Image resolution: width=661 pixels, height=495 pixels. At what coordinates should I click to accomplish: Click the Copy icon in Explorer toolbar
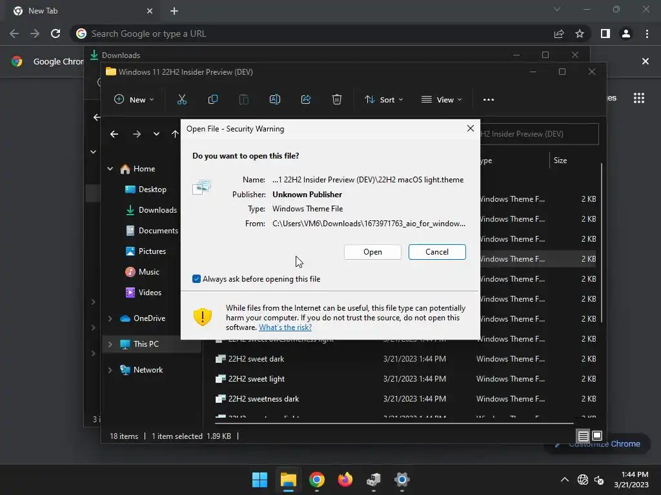point(213,99)
